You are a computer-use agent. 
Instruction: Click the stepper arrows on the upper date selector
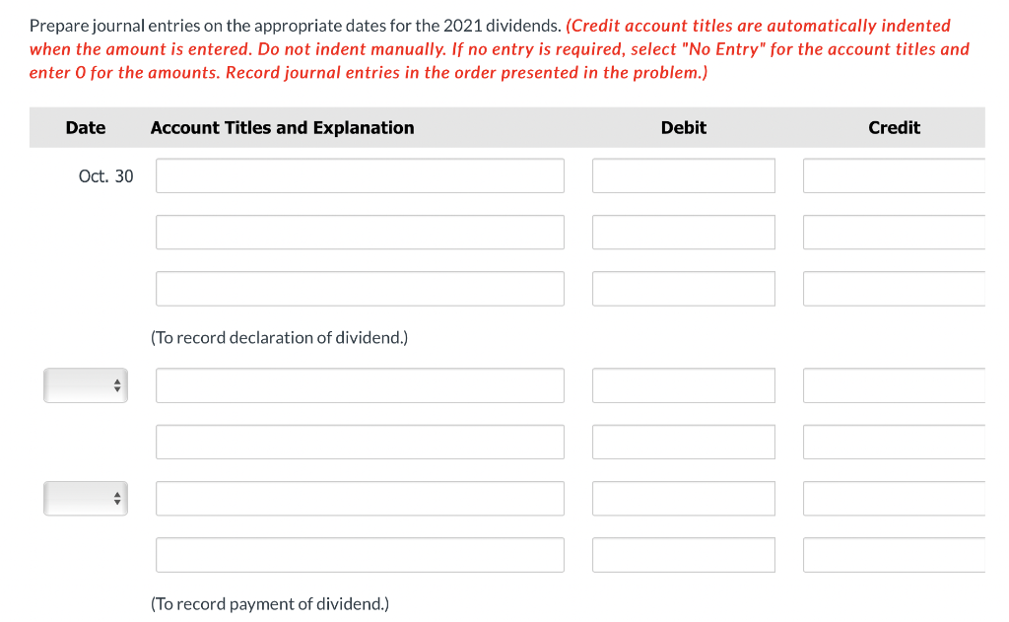click(115, 385)
